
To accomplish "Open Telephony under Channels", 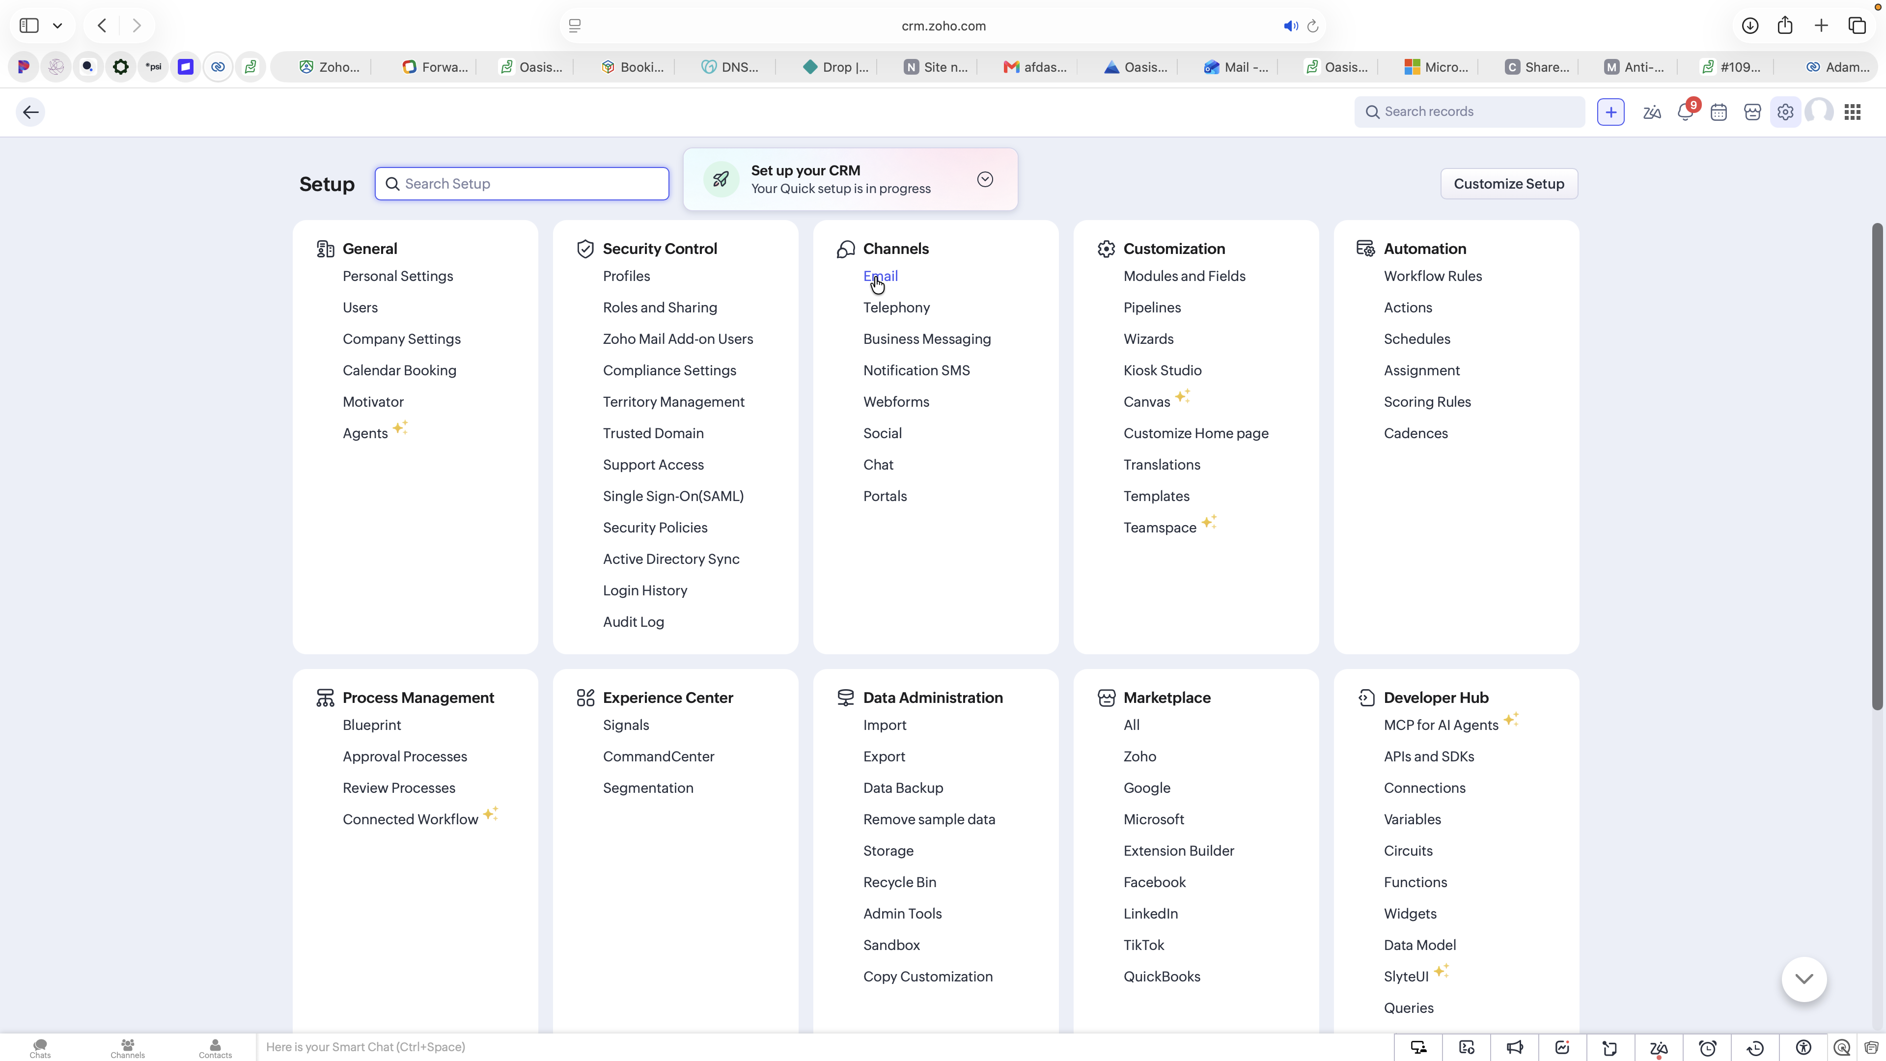I will tap(896, 307).
